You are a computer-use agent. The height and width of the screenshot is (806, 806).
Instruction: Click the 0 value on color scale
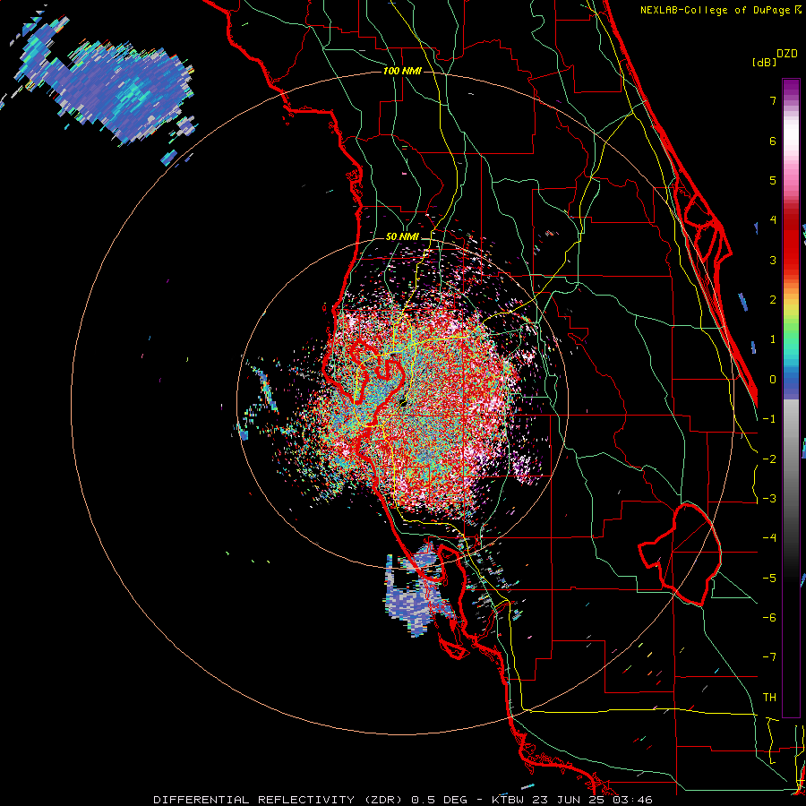[x=773, y=380]
